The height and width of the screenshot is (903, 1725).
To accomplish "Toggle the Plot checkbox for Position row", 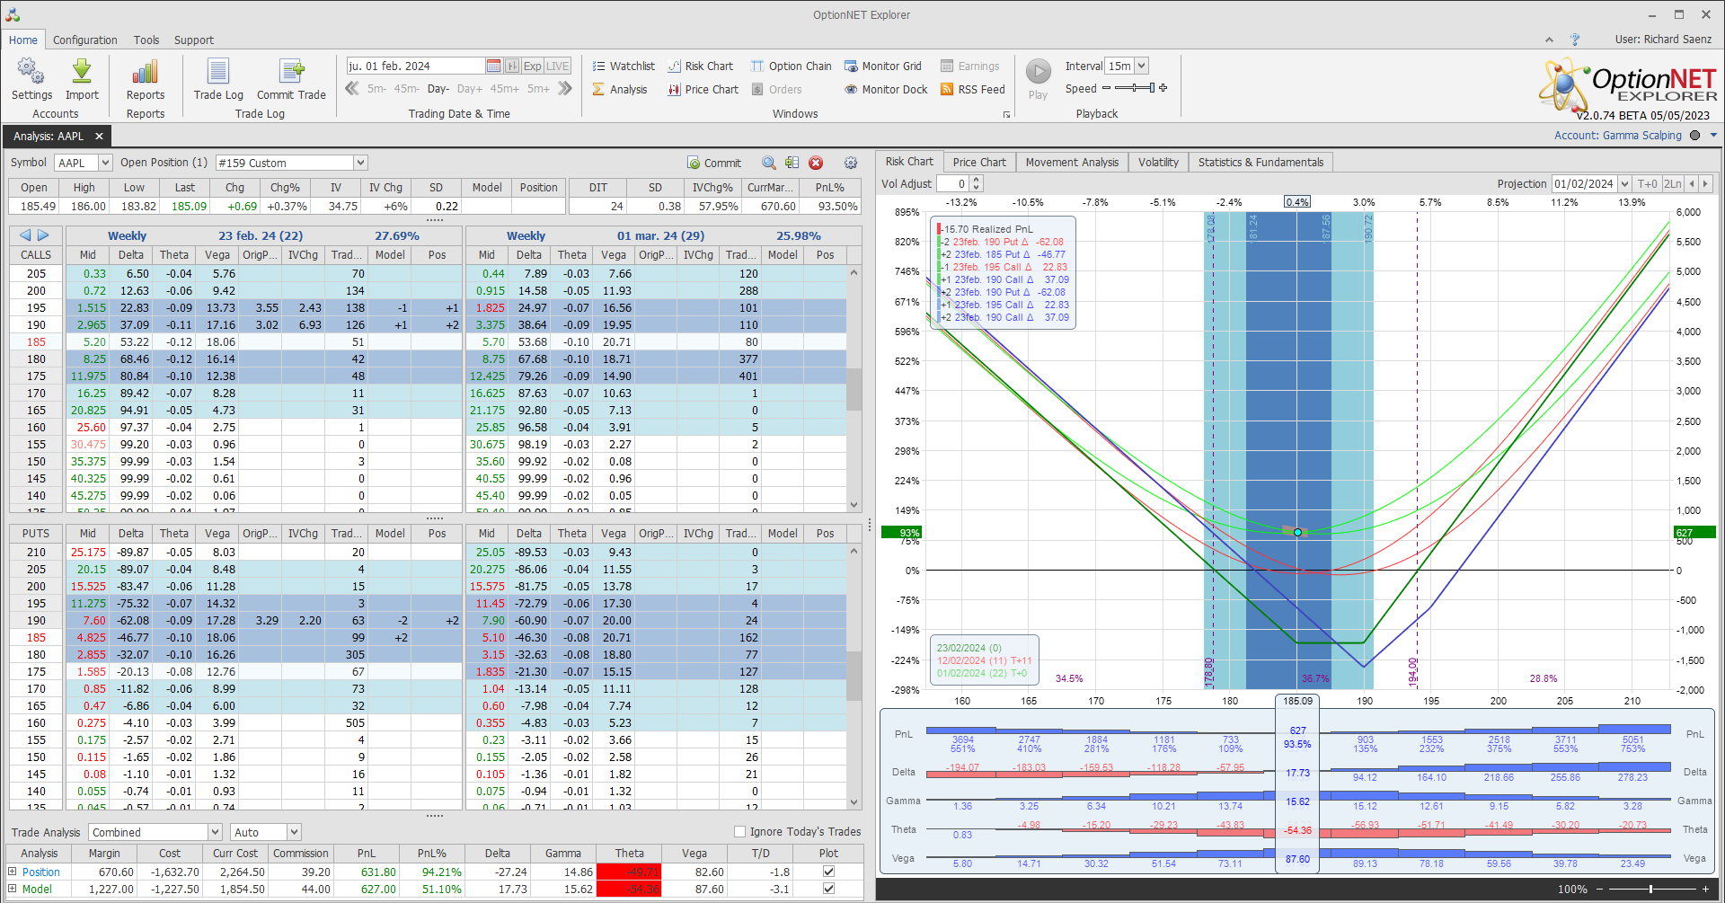I will (828, 872).
